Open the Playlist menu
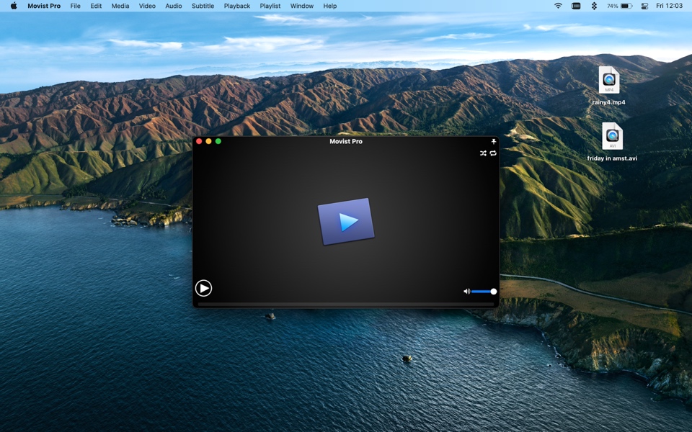Viewport: 692px width, 432px height. coord(270,6)
